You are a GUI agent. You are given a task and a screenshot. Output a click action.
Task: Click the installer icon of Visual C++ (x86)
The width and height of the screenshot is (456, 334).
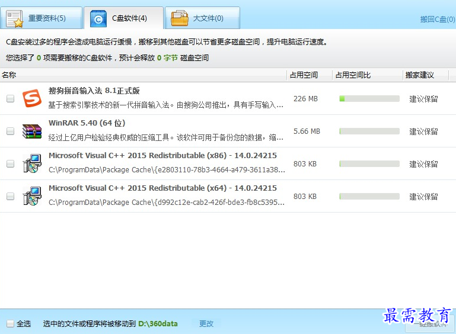click(x=32, y=163)
